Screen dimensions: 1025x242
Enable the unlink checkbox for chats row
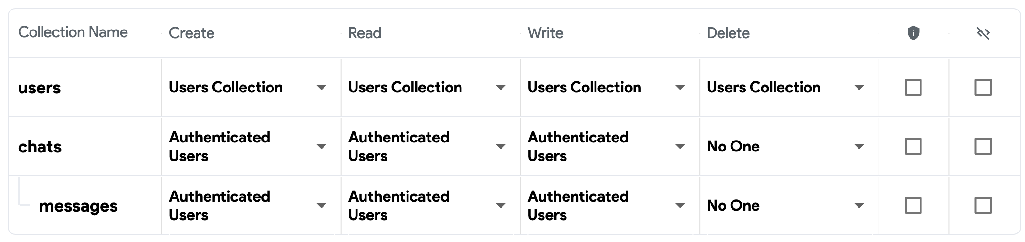pos(983,146)
